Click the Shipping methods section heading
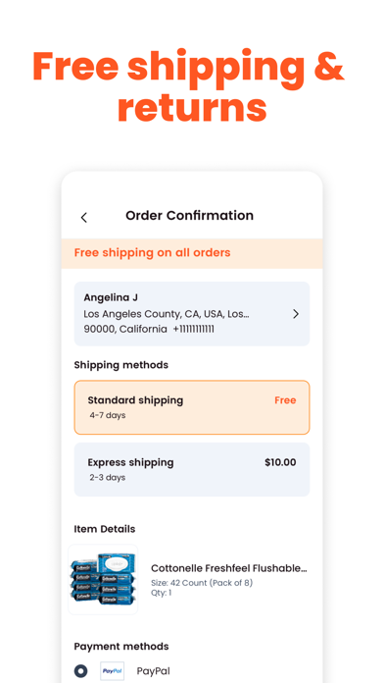 (x=120, y=365)
